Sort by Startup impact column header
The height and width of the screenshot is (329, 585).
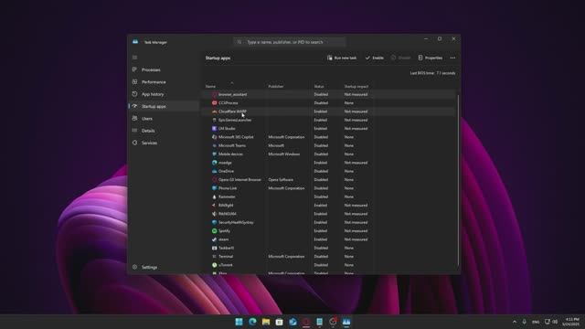(356, 87)
